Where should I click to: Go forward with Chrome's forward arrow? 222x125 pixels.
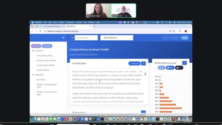[x=36, y=31]
